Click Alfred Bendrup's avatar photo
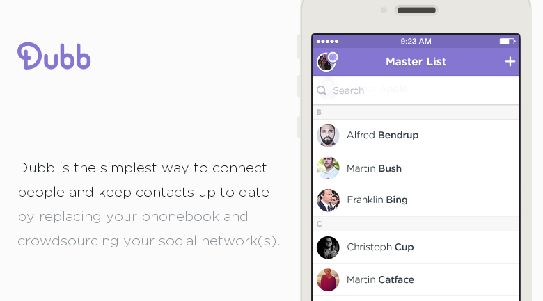 (x=328, y=136)
